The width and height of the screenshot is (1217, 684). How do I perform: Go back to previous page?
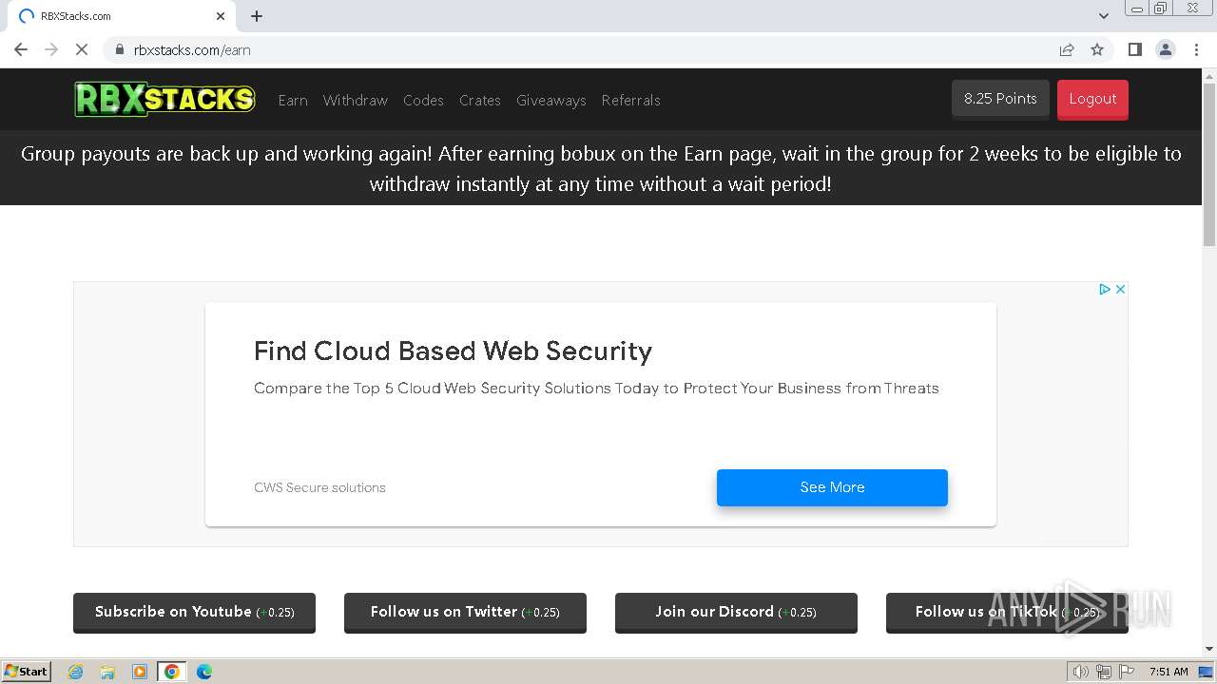pos(21,49)
